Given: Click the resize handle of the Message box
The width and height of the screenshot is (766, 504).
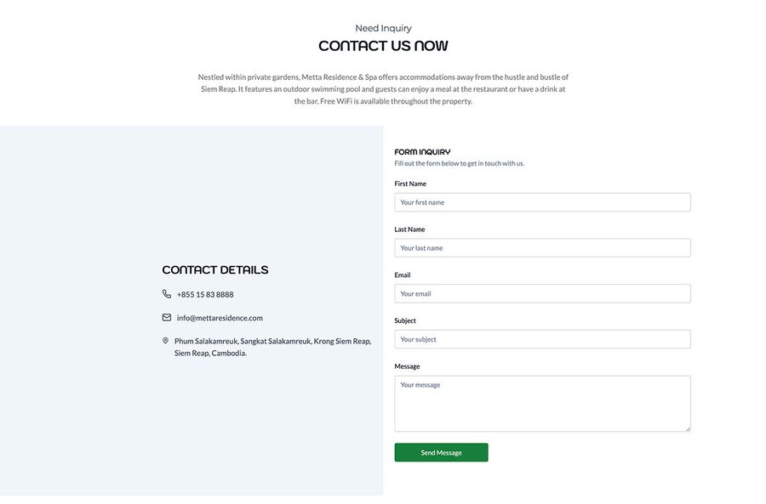Looking at the screenshot, I should pos(687,428).
